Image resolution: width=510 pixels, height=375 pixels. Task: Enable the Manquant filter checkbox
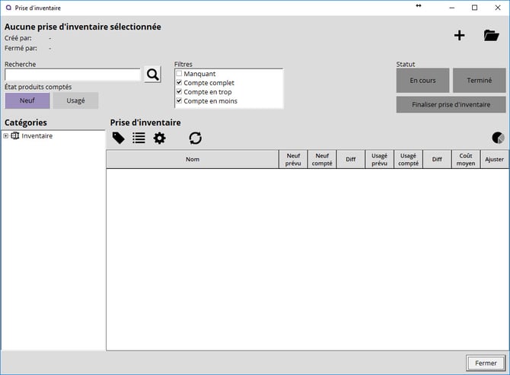[x=180, y=74]
